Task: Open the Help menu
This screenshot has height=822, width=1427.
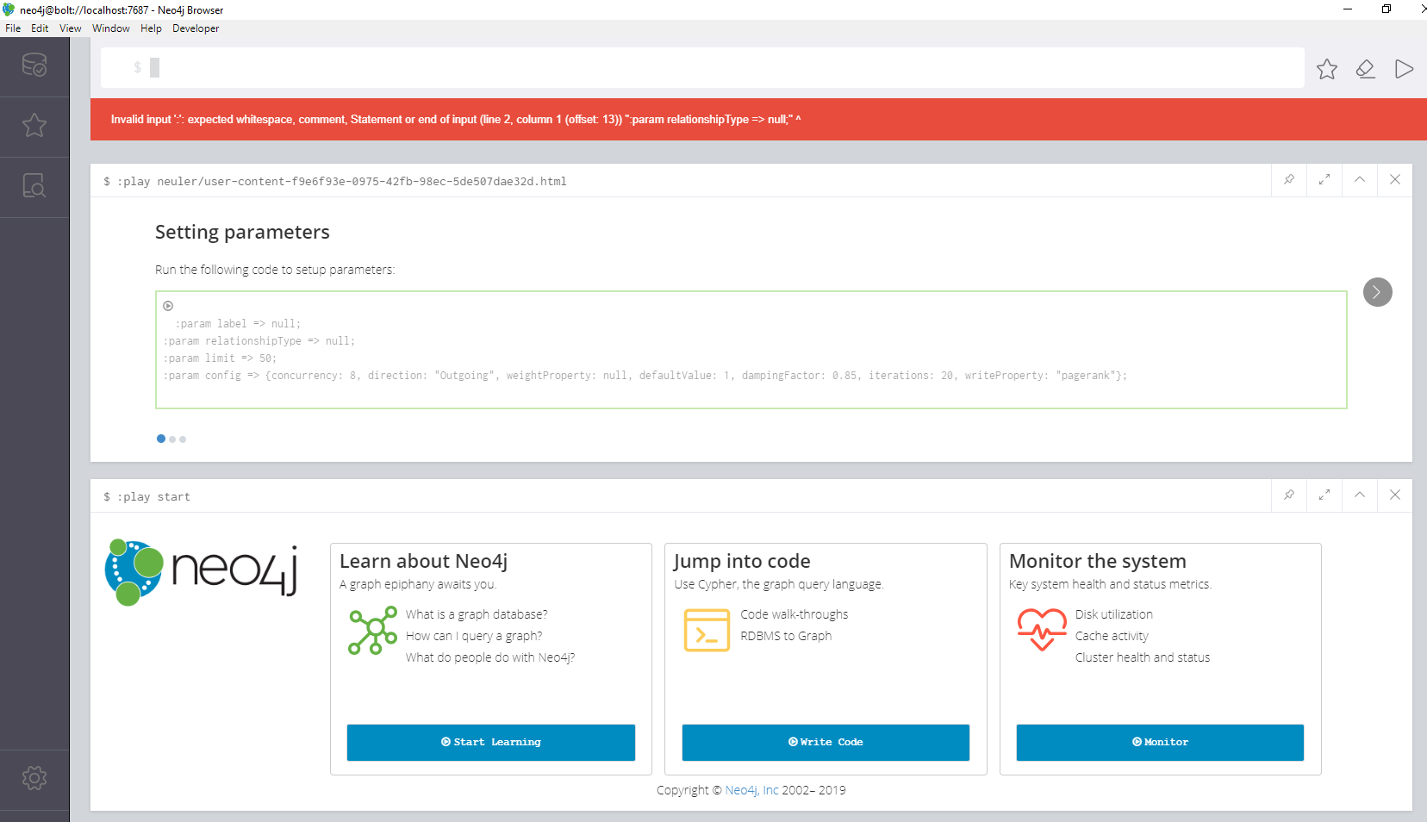Action: coord(151,28)
